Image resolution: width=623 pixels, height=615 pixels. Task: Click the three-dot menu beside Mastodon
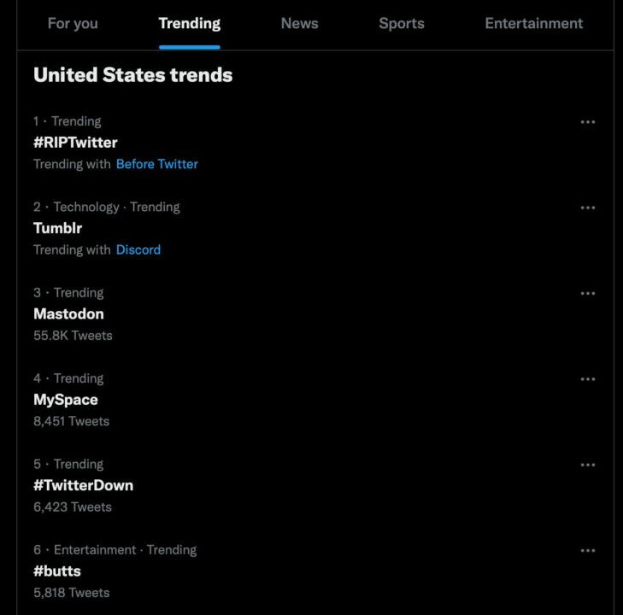coord(587,293)
